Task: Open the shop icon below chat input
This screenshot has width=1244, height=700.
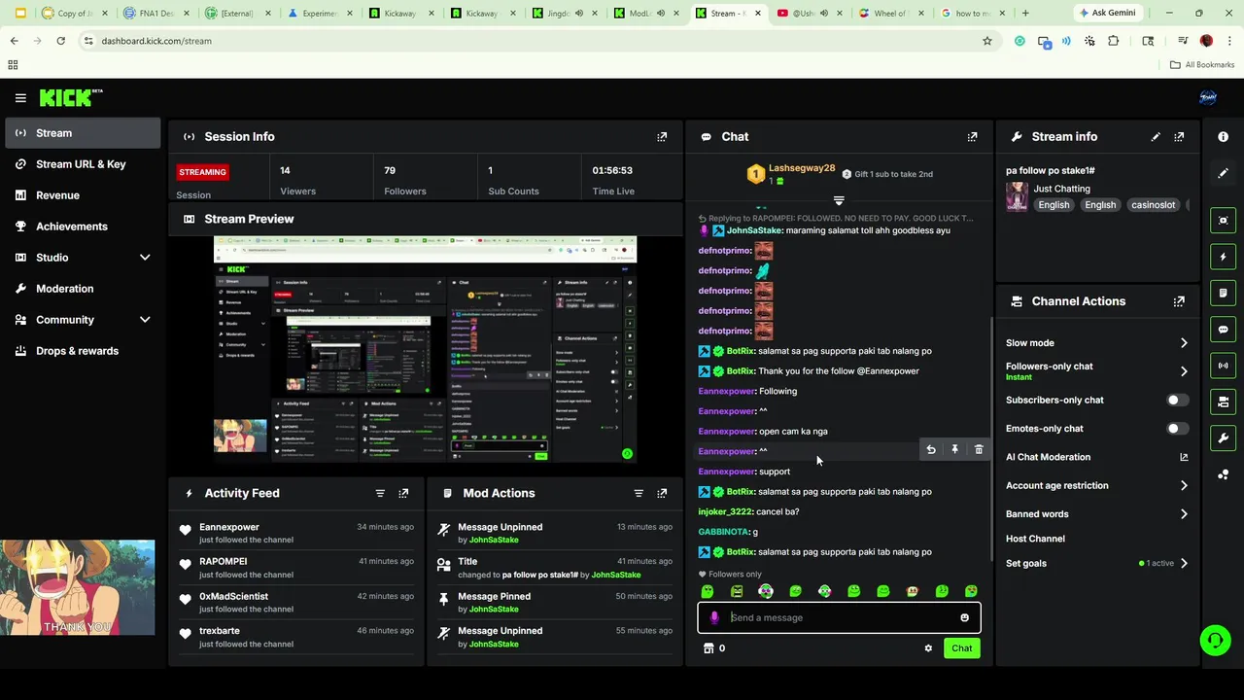Action: tap(708, 648)
